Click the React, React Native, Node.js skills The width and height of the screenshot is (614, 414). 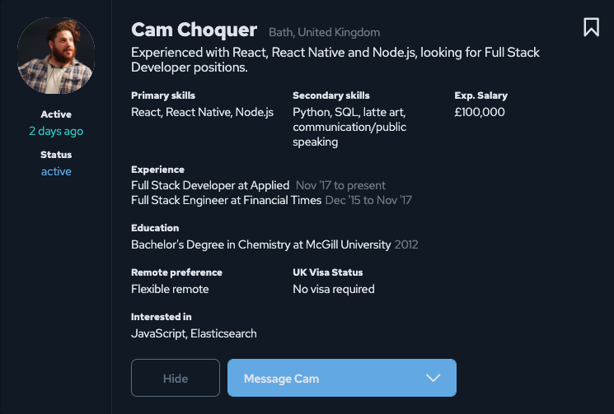coord(203,112)
